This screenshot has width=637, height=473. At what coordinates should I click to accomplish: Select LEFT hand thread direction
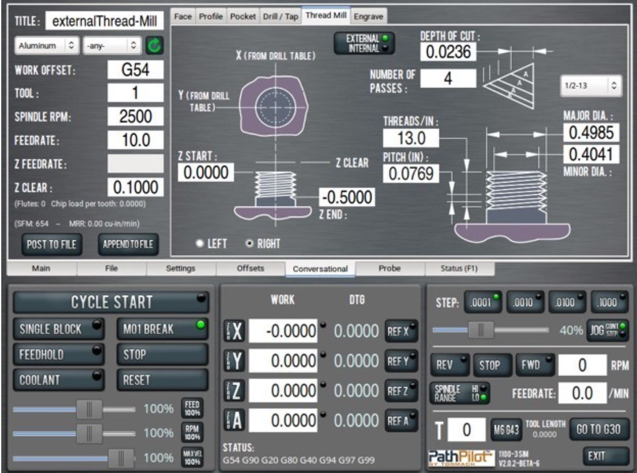point(203,244)
